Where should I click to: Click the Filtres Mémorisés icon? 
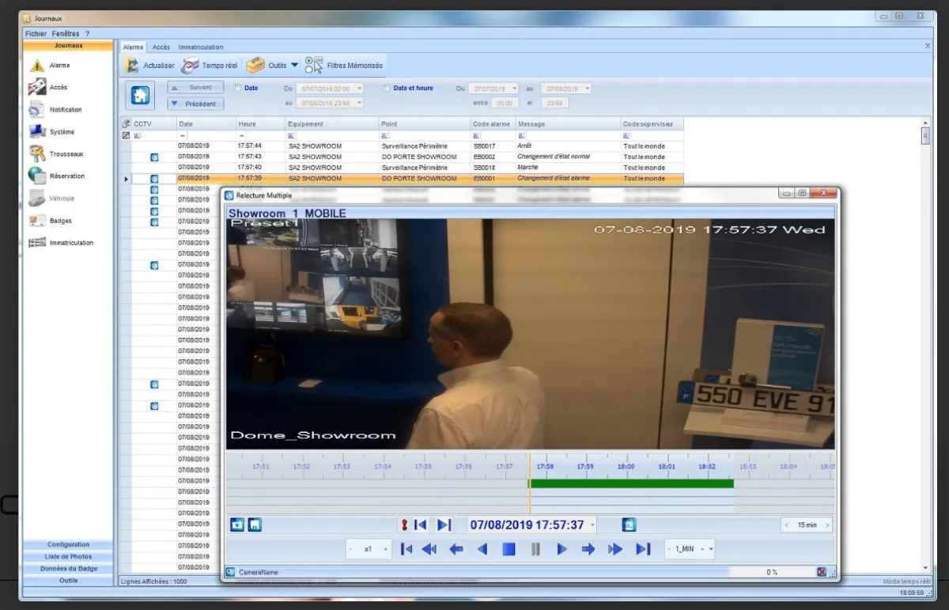tap(314, 66)
